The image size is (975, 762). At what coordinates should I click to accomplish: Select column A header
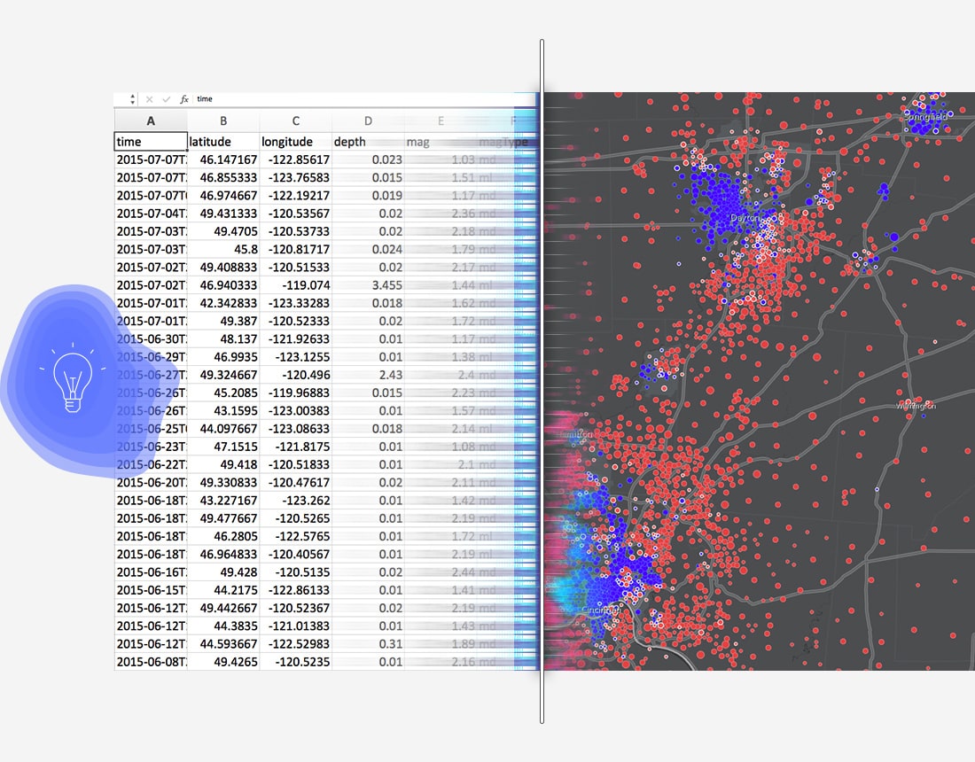[151, 121]
